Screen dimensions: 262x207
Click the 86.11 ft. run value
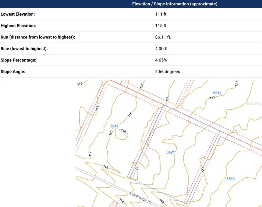(x=163, y=37)
